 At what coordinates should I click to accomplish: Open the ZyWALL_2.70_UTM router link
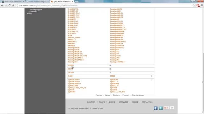click(x=118, y=92)
